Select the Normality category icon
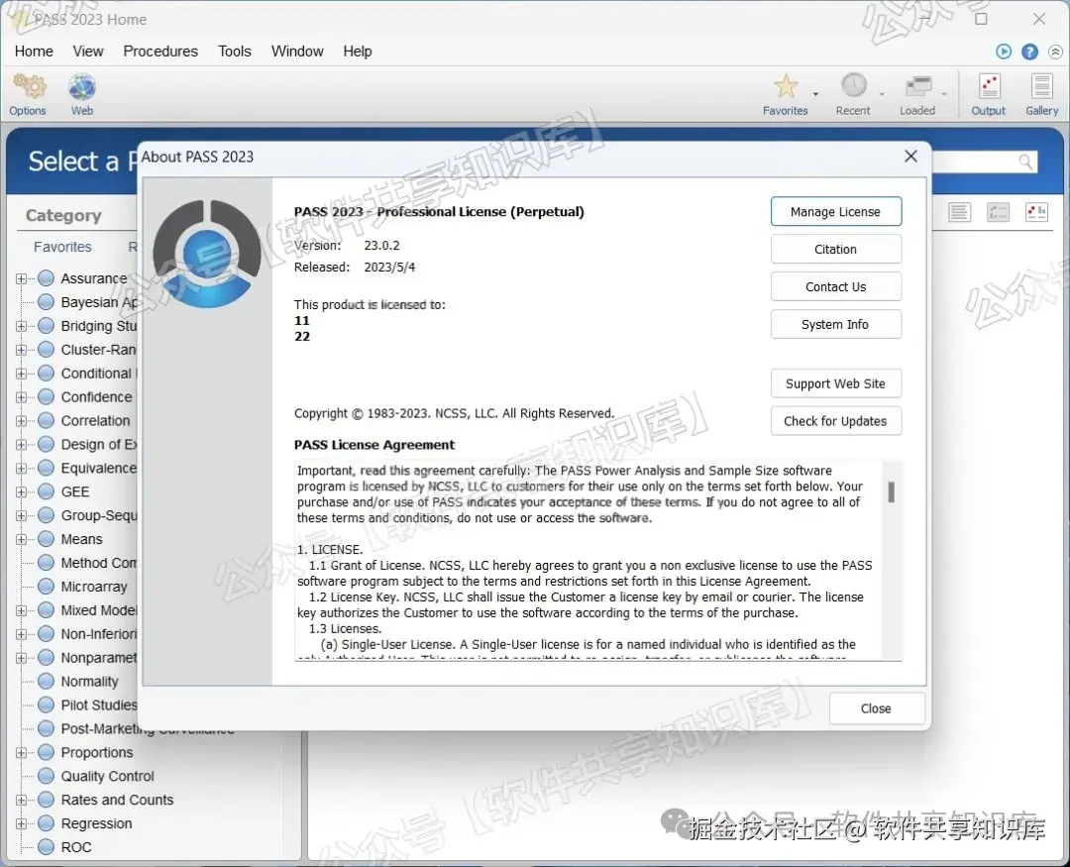Viewport: 1070px width, 867px height. pyautogui.click(x=47, y=682)
